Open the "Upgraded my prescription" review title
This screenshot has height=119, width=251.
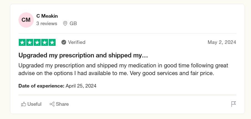coord(83,55)
